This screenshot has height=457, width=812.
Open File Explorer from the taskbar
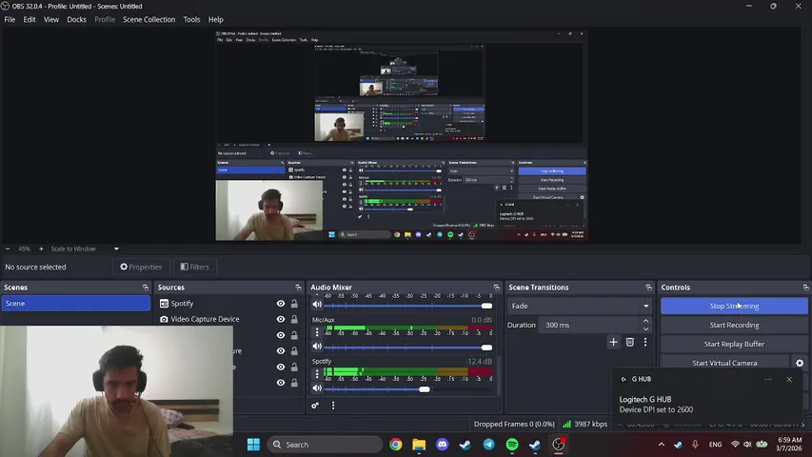pos(419,444)
